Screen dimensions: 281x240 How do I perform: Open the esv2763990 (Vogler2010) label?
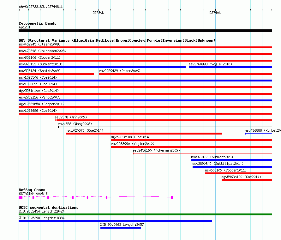click(133, 144)
